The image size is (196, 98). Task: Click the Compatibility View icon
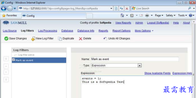tap(116, 9)
